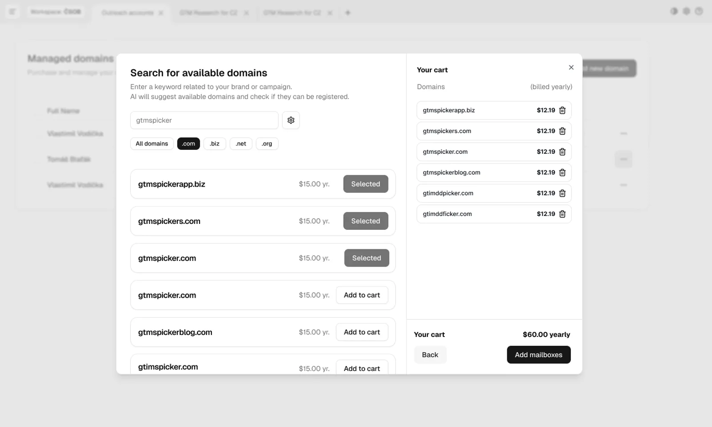Toggle the theme icon in top right
This screenshot has height=427, width=712.
pyautogui.click(x=674, y=11)
